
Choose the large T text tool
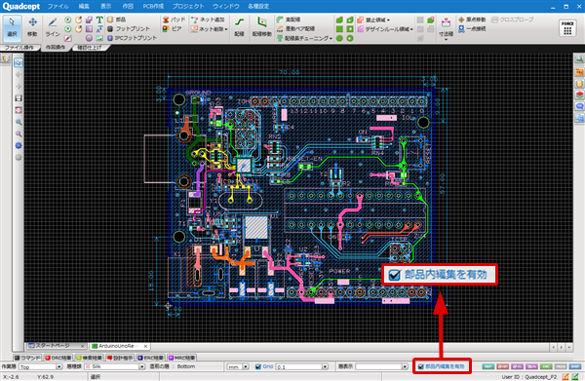pyautogui.click(x=99, y=19)
